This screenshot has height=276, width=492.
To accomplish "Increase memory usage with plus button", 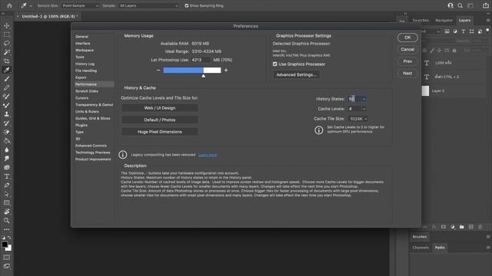I will (x=226, y=71).
